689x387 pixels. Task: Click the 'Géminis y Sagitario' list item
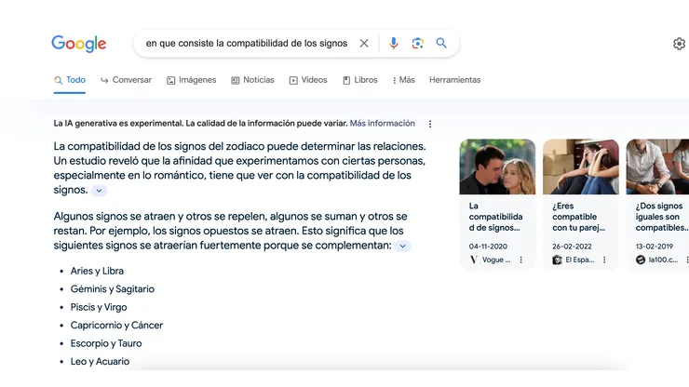click(113, 289)
